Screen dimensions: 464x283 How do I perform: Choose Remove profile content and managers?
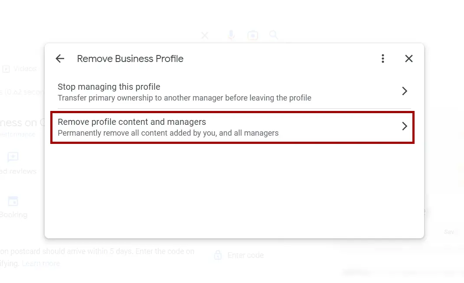[x=232, y=127]
